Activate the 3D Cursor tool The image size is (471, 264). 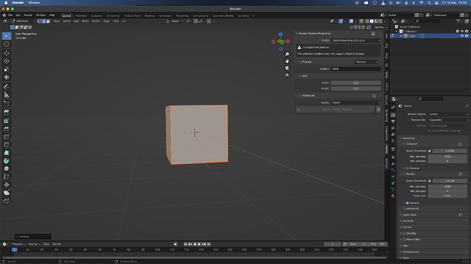click(6, 44)
